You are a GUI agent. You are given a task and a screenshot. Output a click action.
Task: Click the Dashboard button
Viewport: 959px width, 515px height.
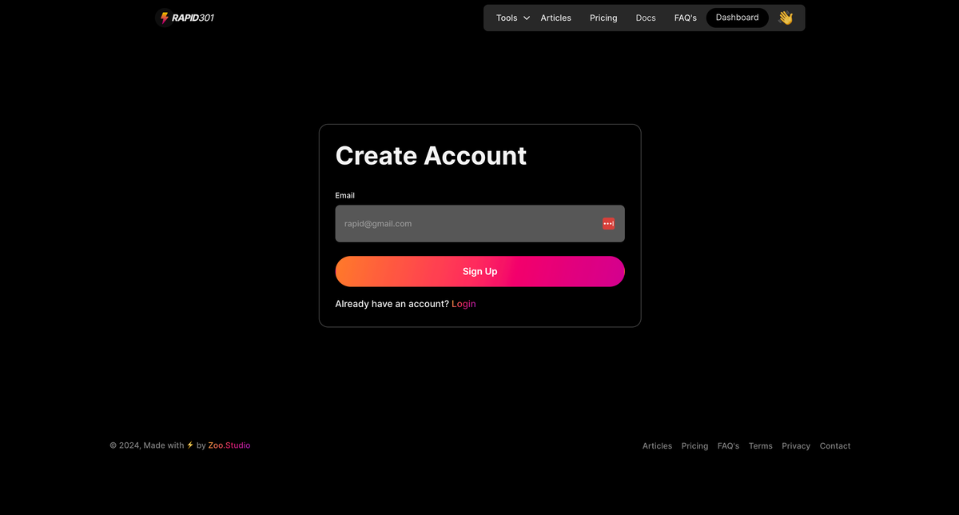coord(737,18)
